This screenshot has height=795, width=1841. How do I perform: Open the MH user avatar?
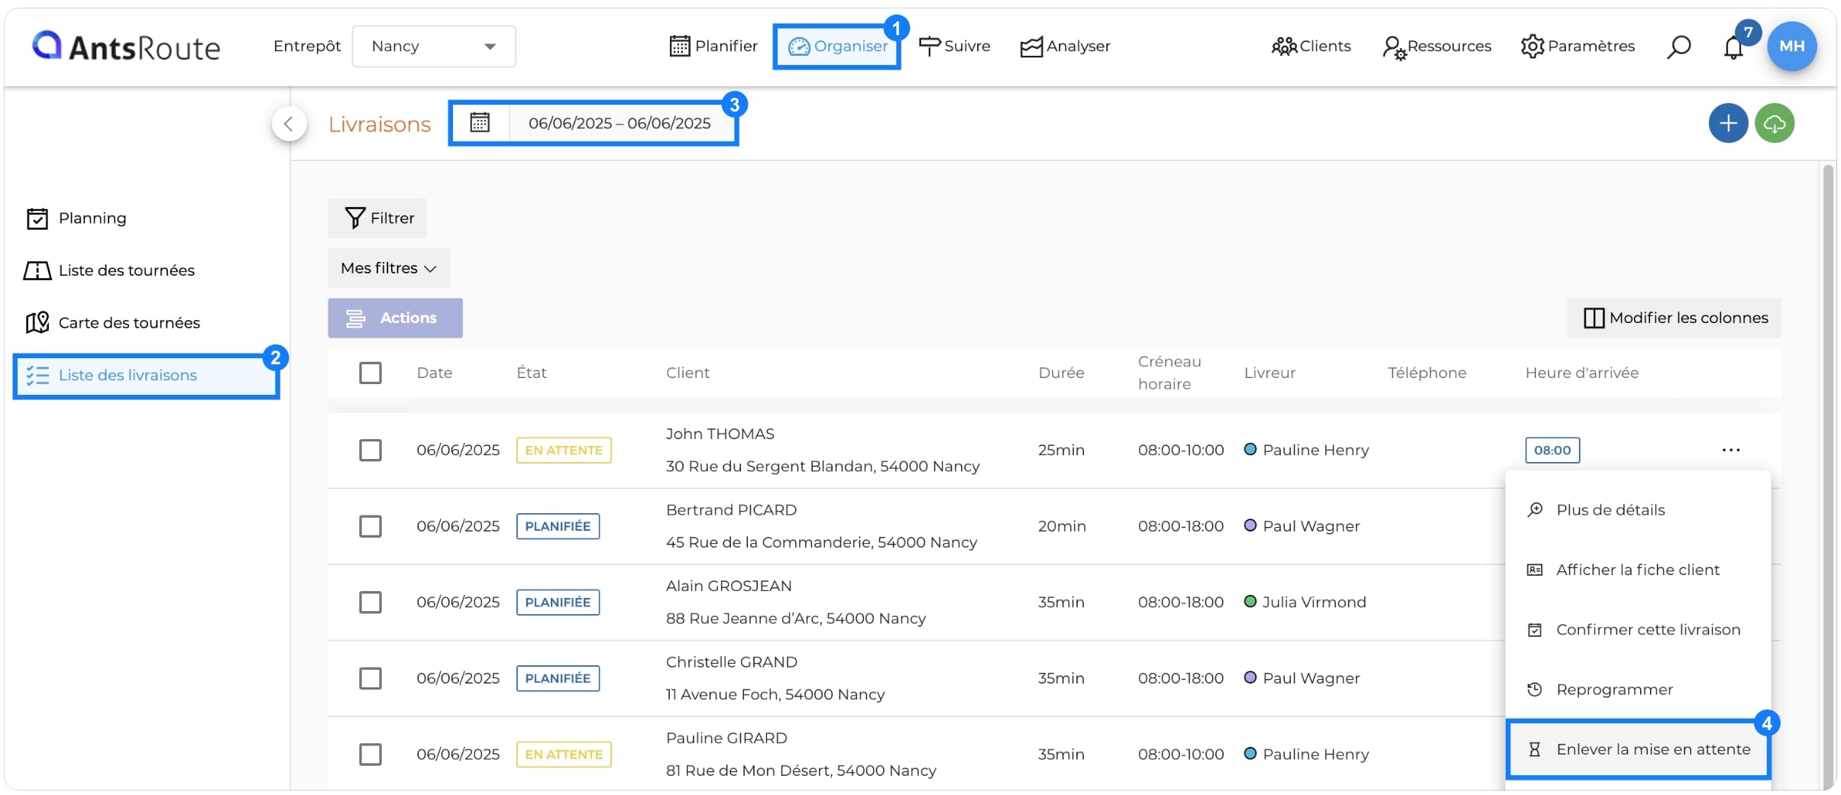(x=1791, y=46)
